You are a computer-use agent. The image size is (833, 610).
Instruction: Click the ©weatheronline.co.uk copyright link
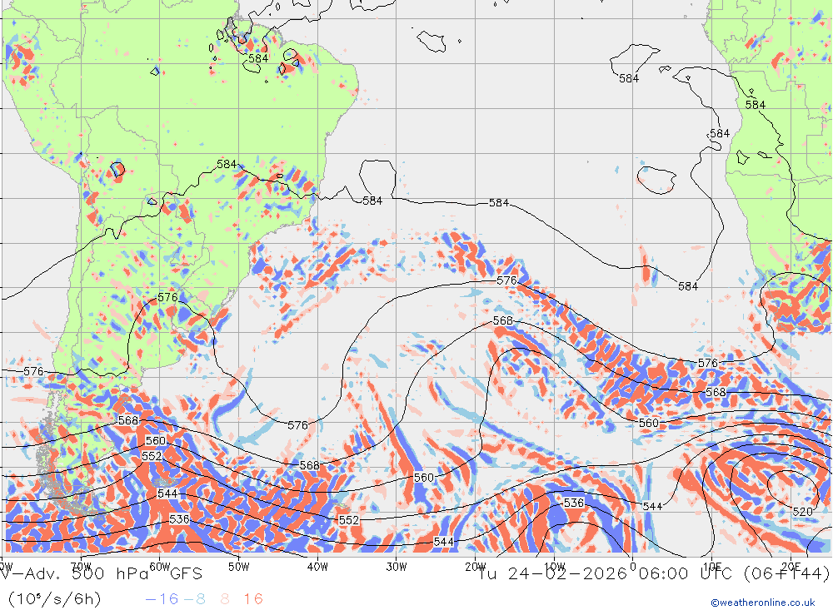(x=762, y=603)
